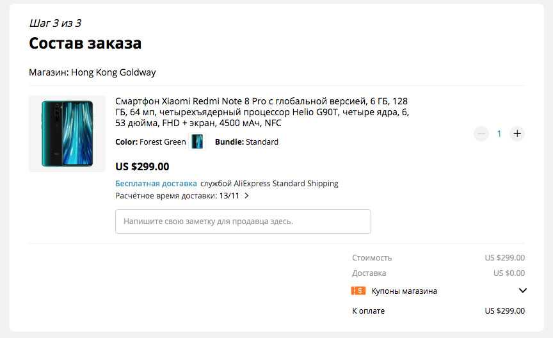
Task: Click the minus quantity button
Action: 481,134
